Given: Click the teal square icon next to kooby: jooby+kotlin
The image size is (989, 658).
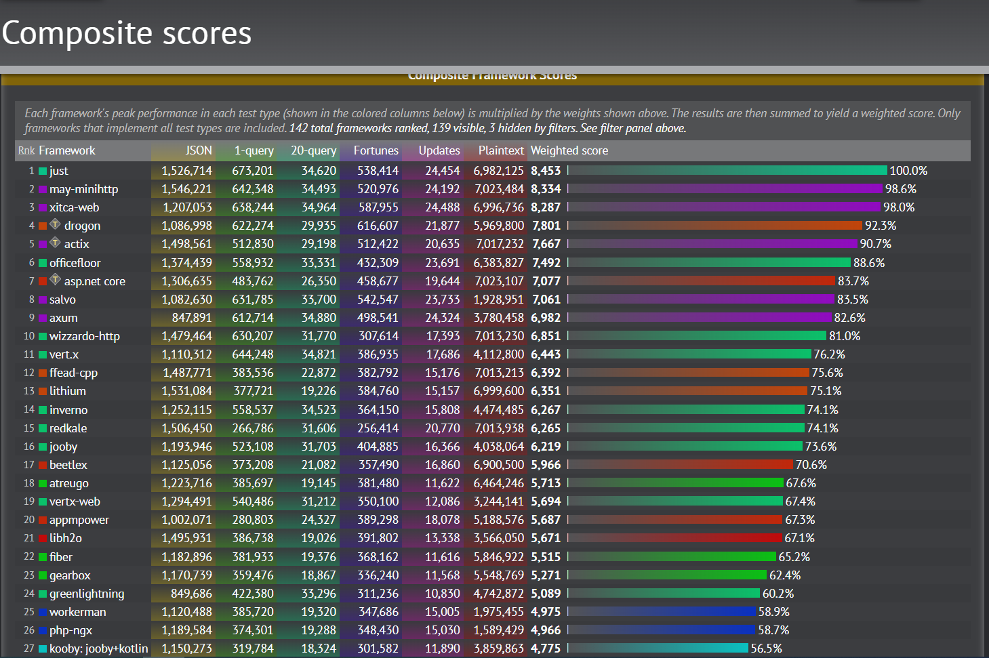Looking at the screenshot, I should pos(42,648).
